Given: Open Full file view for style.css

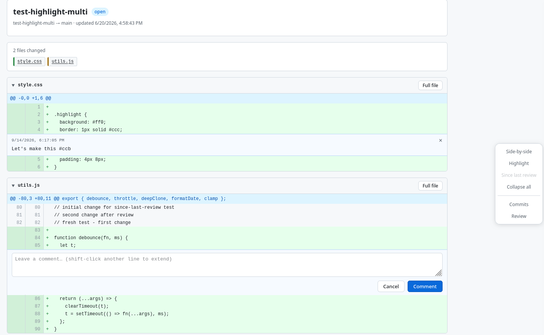Looking at the screenshot, I should (x=430, y=86).
